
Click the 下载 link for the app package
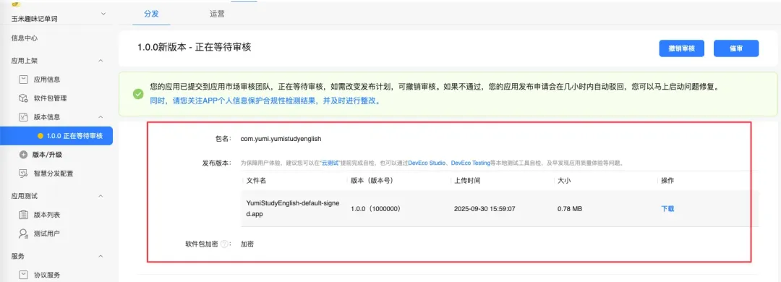tap(667, 209)
